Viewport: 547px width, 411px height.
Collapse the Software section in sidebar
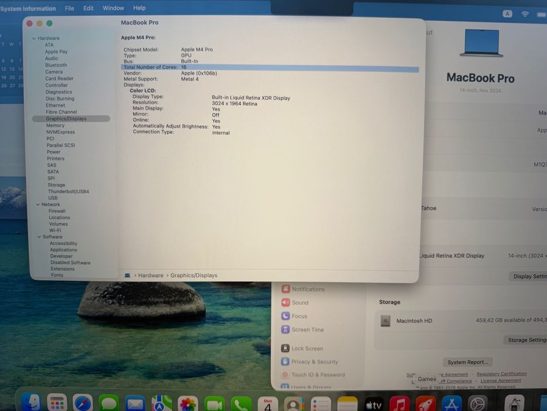pos(39,237)
